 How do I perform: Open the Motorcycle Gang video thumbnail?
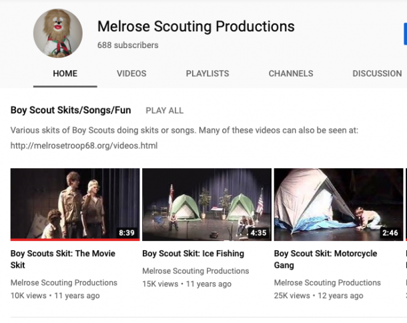pos(338,204)
